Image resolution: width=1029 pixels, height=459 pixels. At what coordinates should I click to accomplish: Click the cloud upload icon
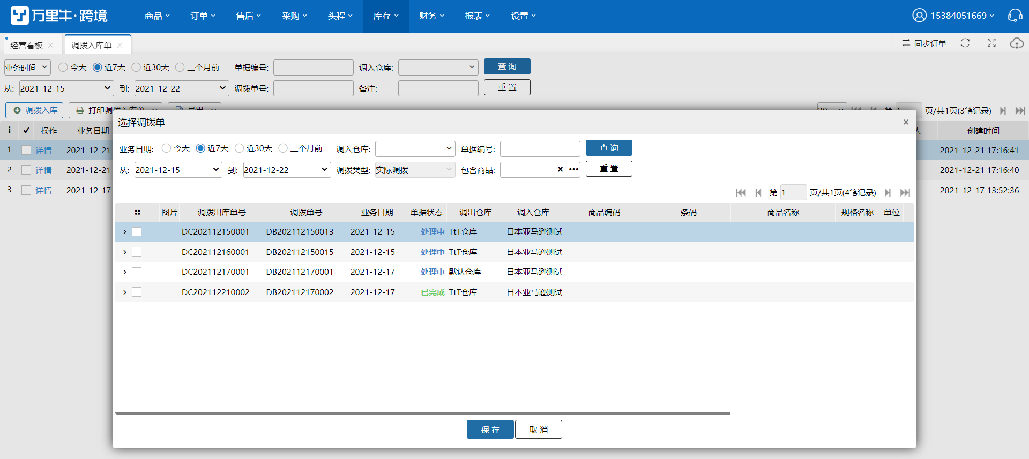pos(1017,43)
